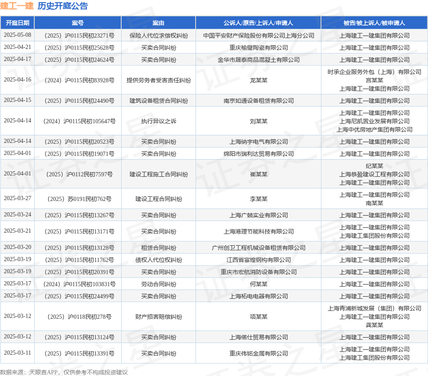Click defendant 龚某某
The width and height of the screenshot is (428, 376).
point(374,325)
